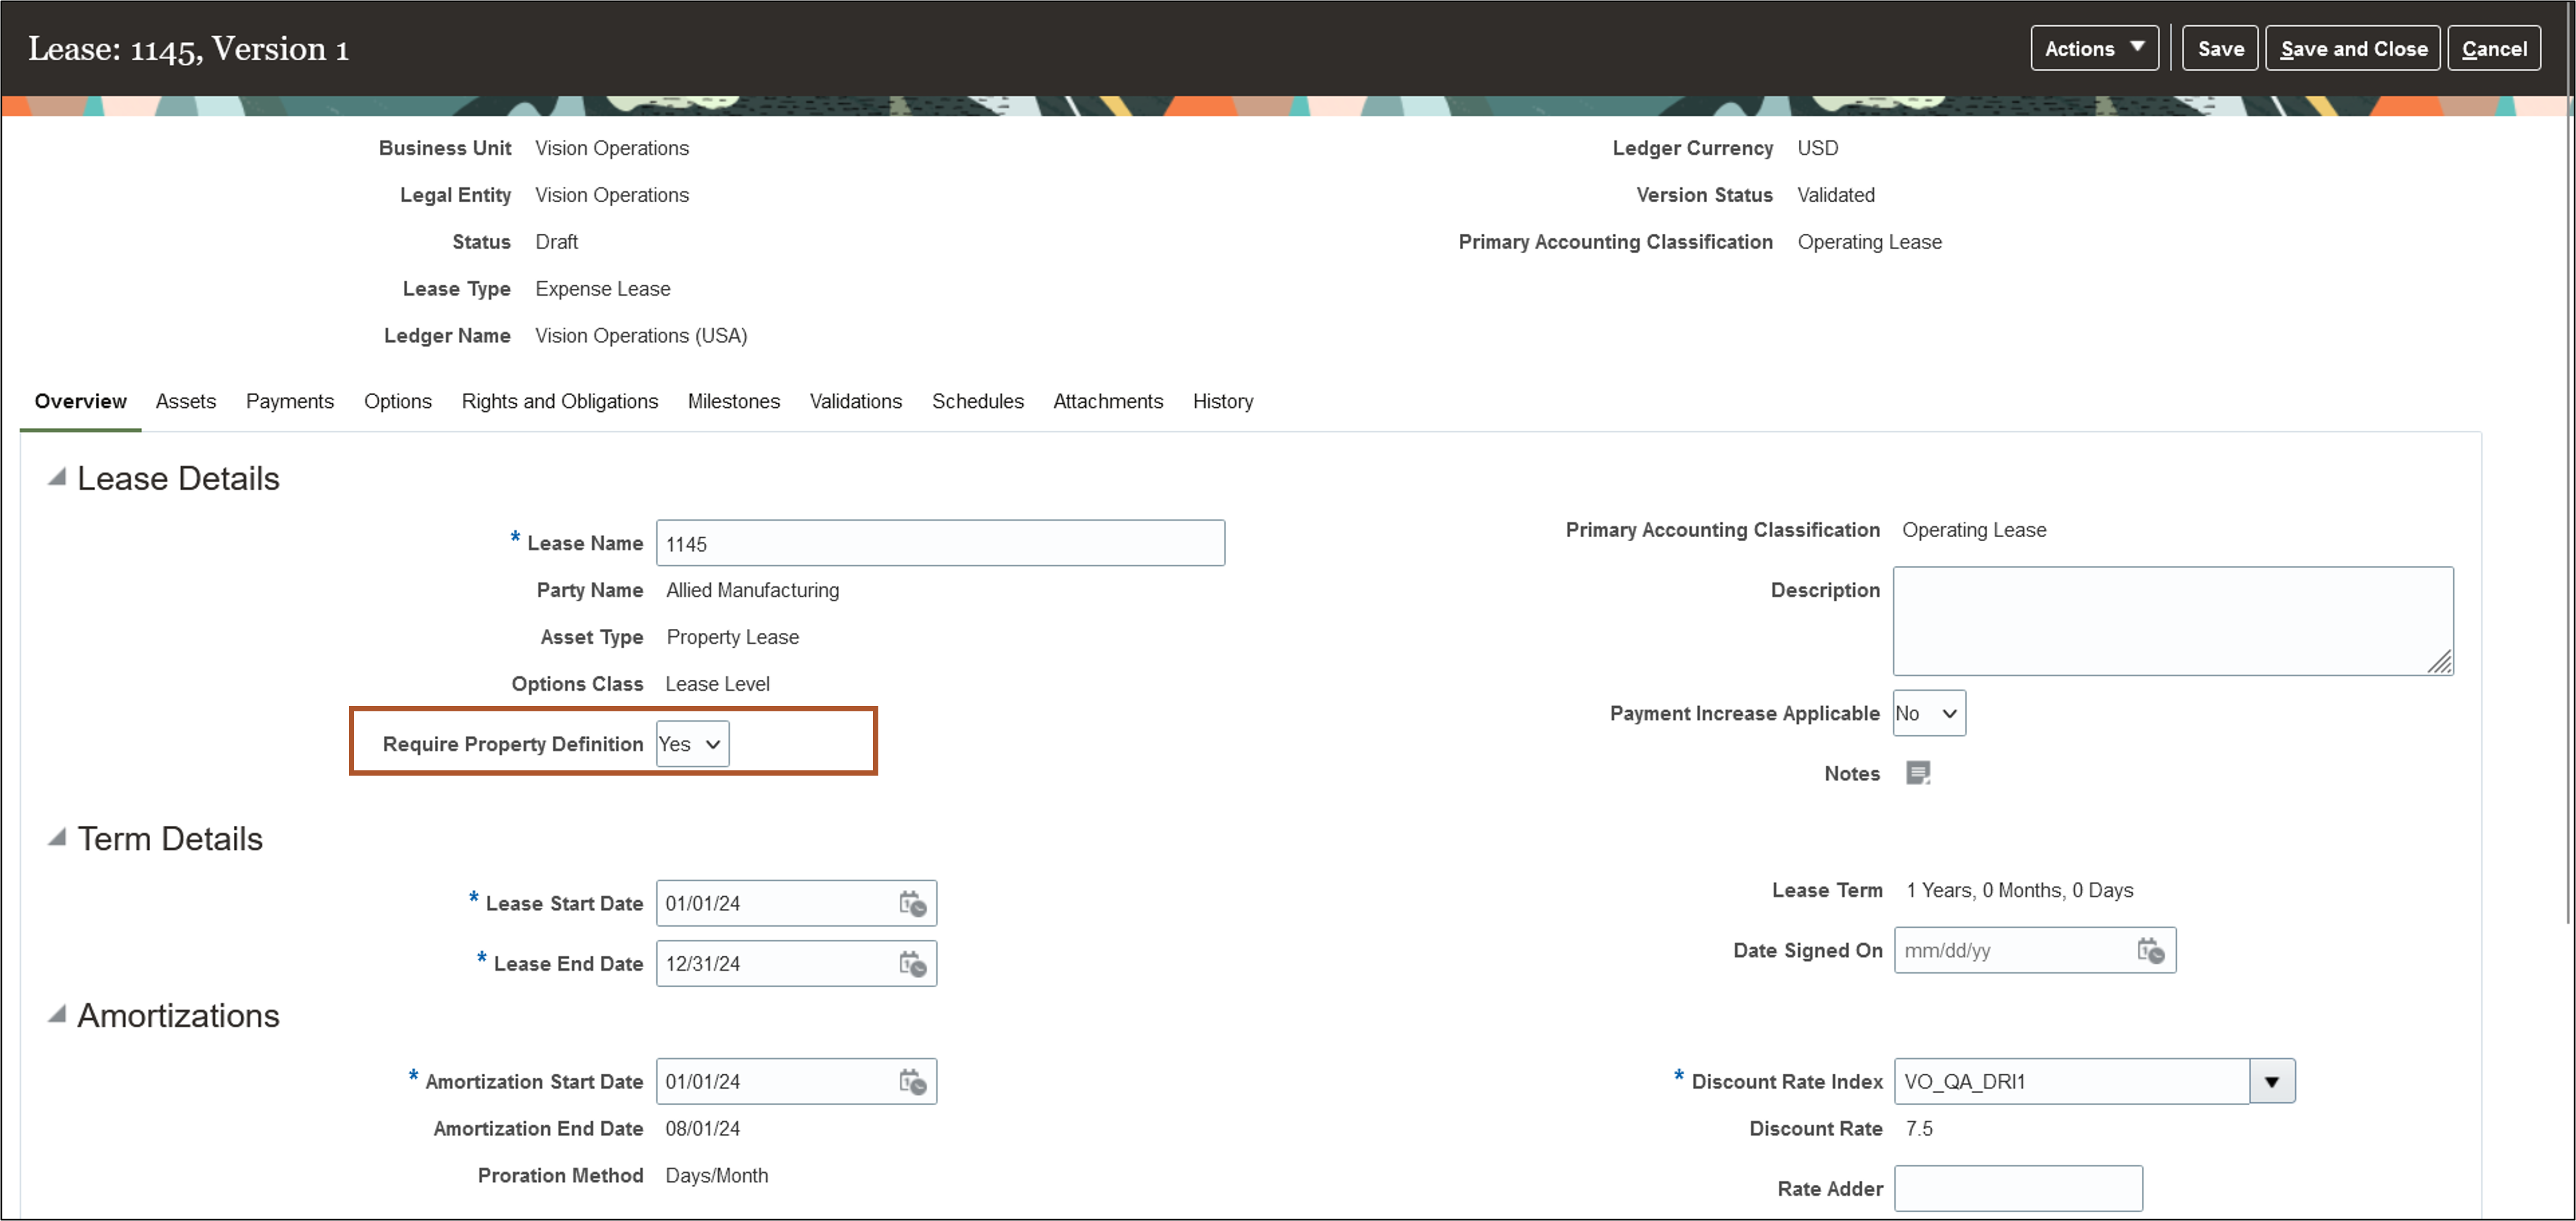Open Date Signed On calendar picker
Image resolution: width=2576 pixels, height=1221 pixels.
pyautogui.click(x=2150, y=951)
